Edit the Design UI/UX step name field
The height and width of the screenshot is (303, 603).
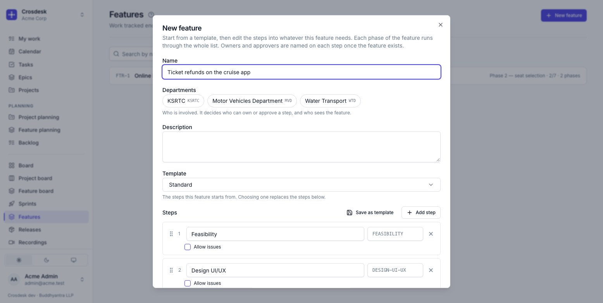pyautogui.click(x=275, y=270)
